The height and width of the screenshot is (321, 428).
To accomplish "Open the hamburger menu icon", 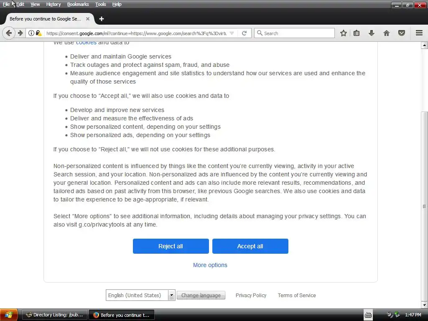I will pyautogui.click(x=419, y=33).
